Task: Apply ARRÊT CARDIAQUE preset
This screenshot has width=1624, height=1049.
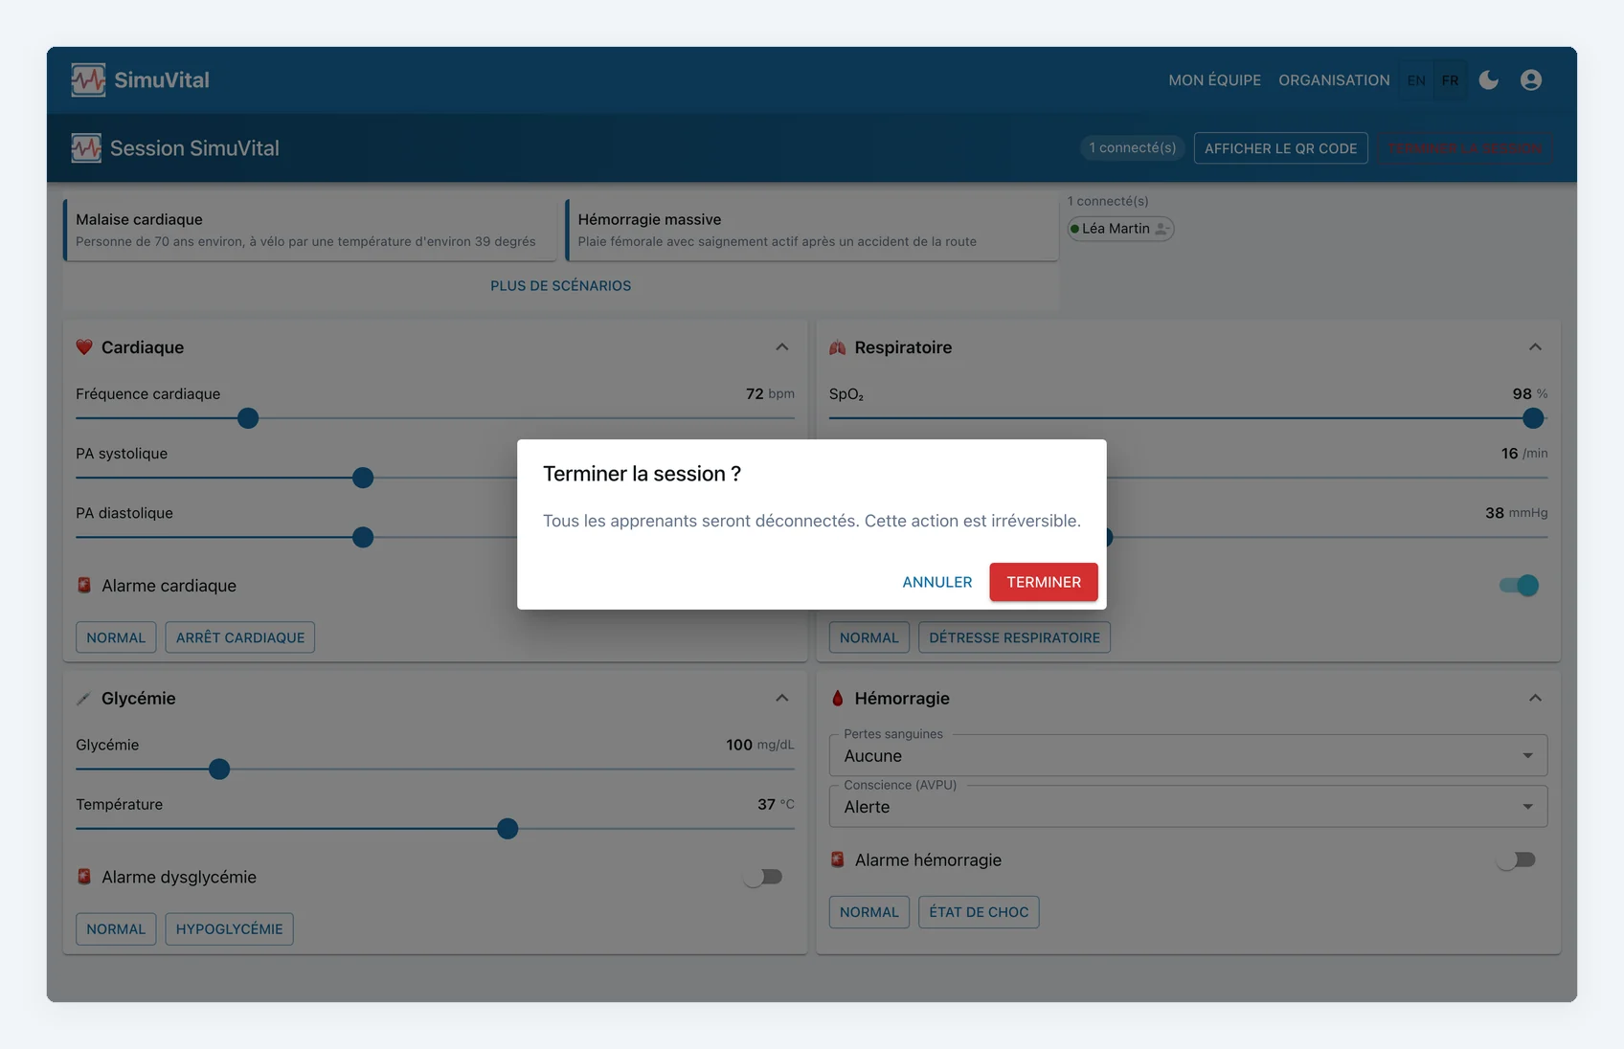Action: 239,637
